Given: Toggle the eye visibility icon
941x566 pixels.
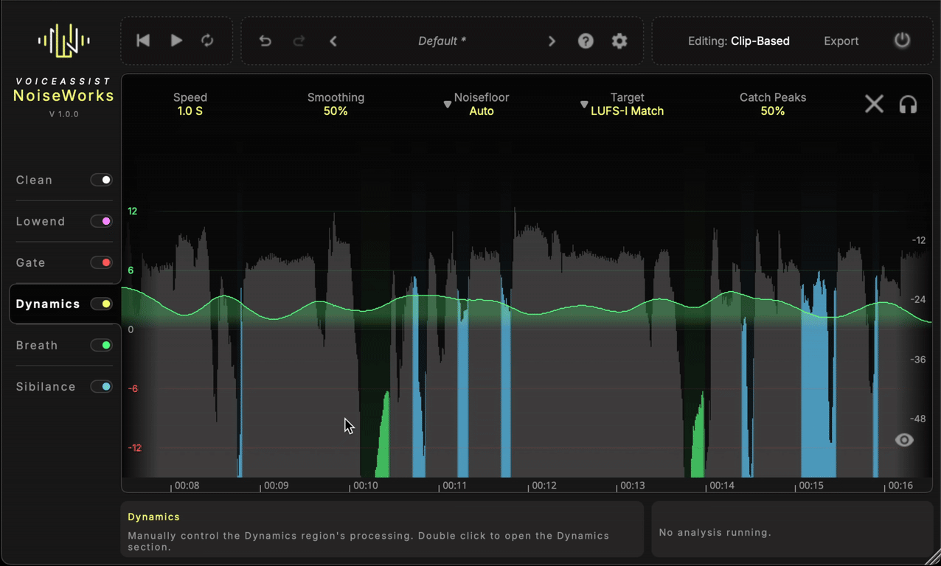Looking at the screenshot, I should point(904,440).
